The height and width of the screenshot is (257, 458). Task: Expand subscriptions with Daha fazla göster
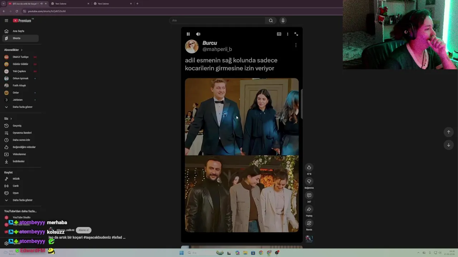pyautogui.click(x=20, y=107)
